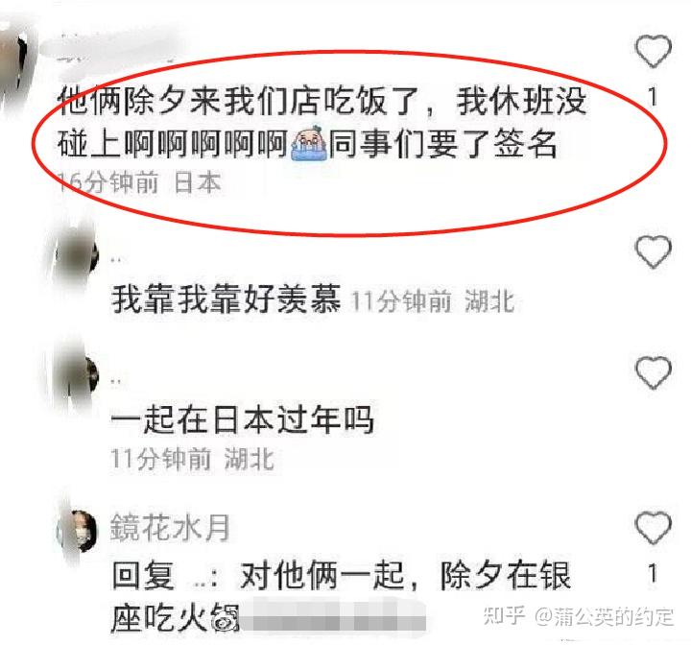The width and height of the screenshot is (691, 645).
Task: Like the 一起在日本过年吗 comment
Action: click(x=654, y=372)
